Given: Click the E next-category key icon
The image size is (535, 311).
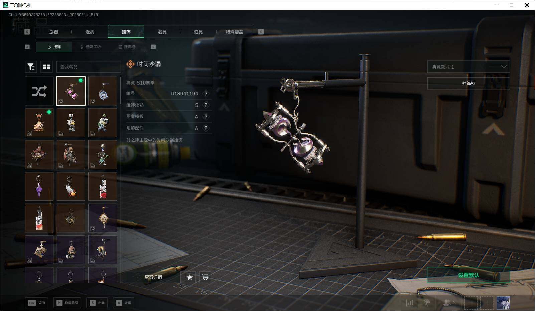Looking at the screenshot, I should coord(261,32).
